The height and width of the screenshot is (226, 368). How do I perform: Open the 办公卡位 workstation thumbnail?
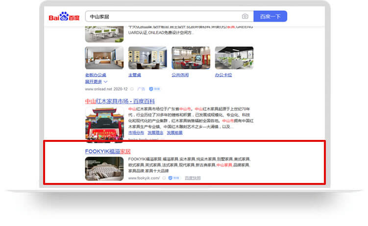click(x=234, y=58)
